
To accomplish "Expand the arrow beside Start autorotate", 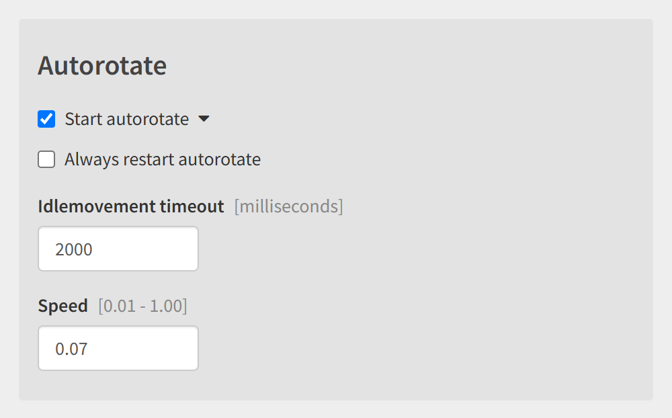I will [x=204, y=119].
